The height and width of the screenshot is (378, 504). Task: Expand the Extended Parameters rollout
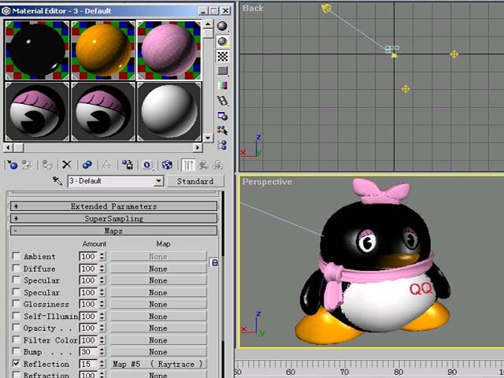113,206
